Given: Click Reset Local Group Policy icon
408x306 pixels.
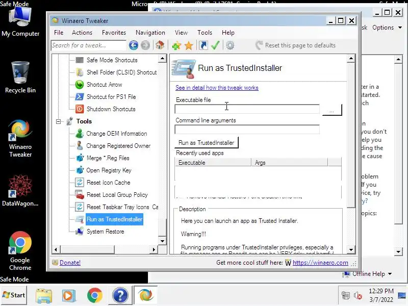Looking at the screenshot, I should (x=80, y=195).
